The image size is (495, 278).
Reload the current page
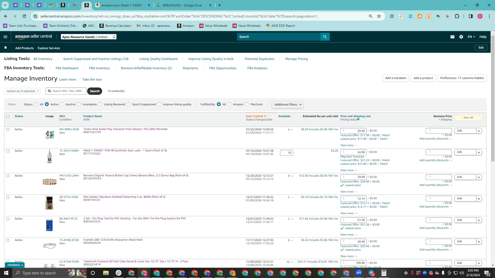(24, 16)
